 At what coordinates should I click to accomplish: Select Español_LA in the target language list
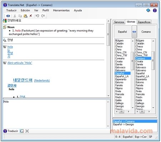coord(142,77)
